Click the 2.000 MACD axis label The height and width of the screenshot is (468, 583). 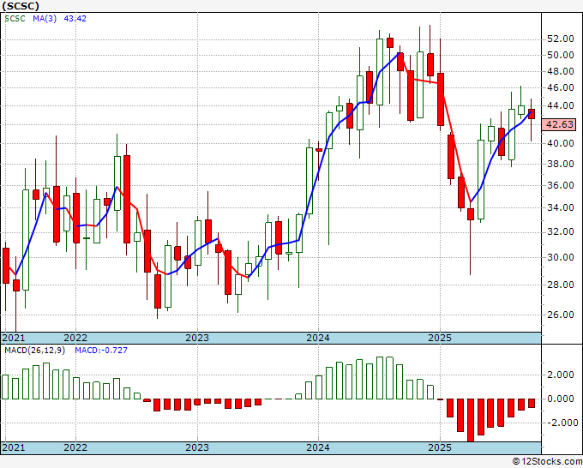pyautogui.click(x=561, y=375)
